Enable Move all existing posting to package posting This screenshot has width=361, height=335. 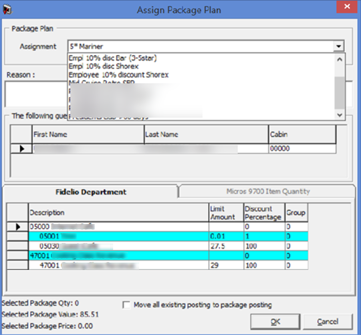click(x=126, y=305)
